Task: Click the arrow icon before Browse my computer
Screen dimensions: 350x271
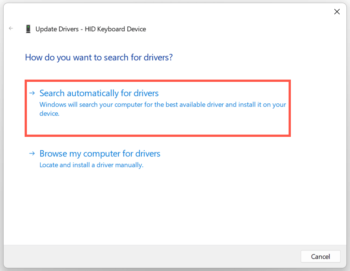Action: pos(32,153)
